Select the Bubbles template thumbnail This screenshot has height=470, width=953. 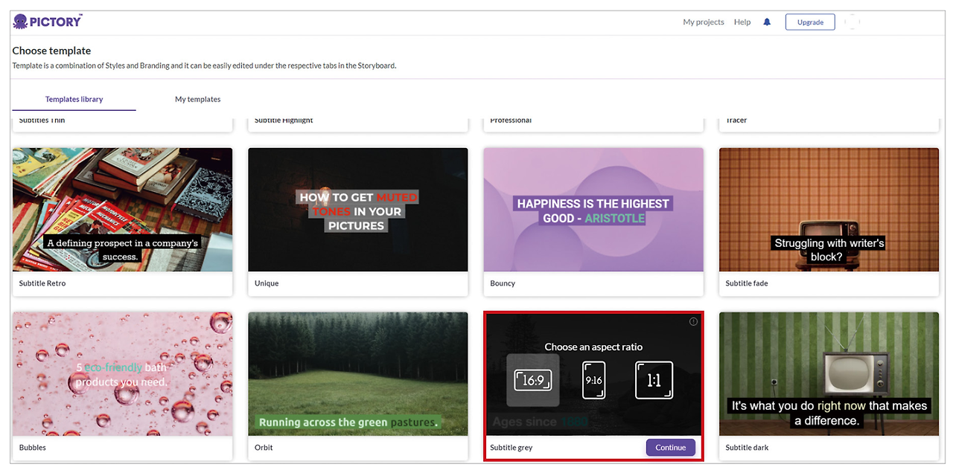point(123,374)
